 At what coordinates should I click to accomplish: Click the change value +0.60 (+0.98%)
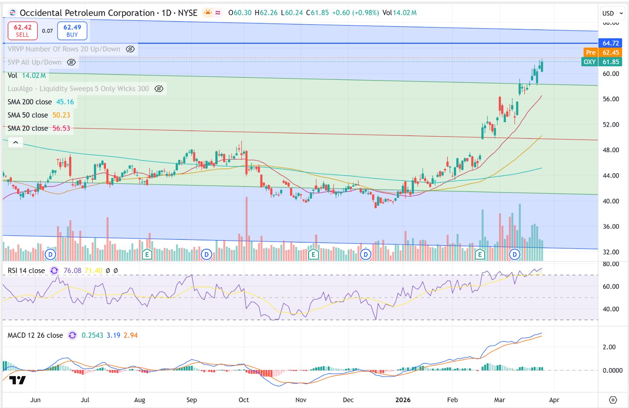pyautogui.click(x=355, y=13)
